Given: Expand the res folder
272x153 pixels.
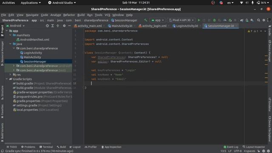Looking at the screenshot, I should click(10, 75).
